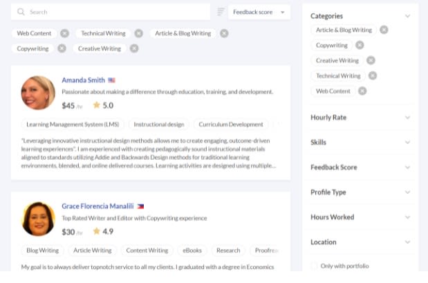This screenshot has height=283, width=428.
Task: Open the Feedback score sort dropdown
Action: [259, 12]
